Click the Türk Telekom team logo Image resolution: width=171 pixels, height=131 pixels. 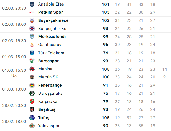(32, 53)
